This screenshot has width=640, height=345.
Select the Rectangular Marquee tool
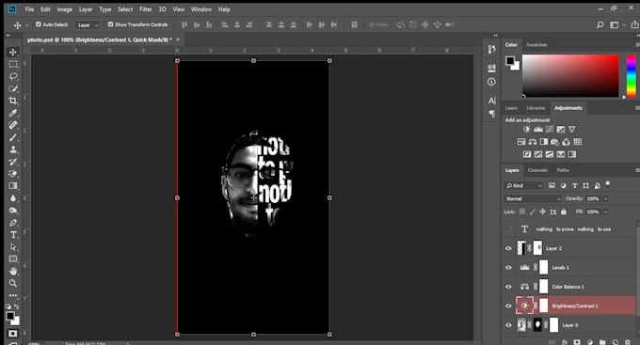point(13,65)
